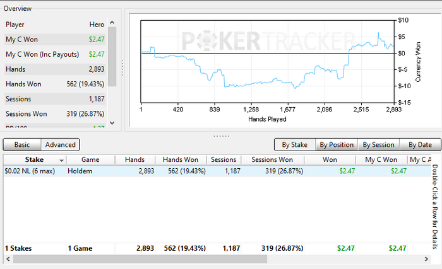
Task: Click the Hands Played axis label
Action: pyautogui.click(x=267, y=119)
